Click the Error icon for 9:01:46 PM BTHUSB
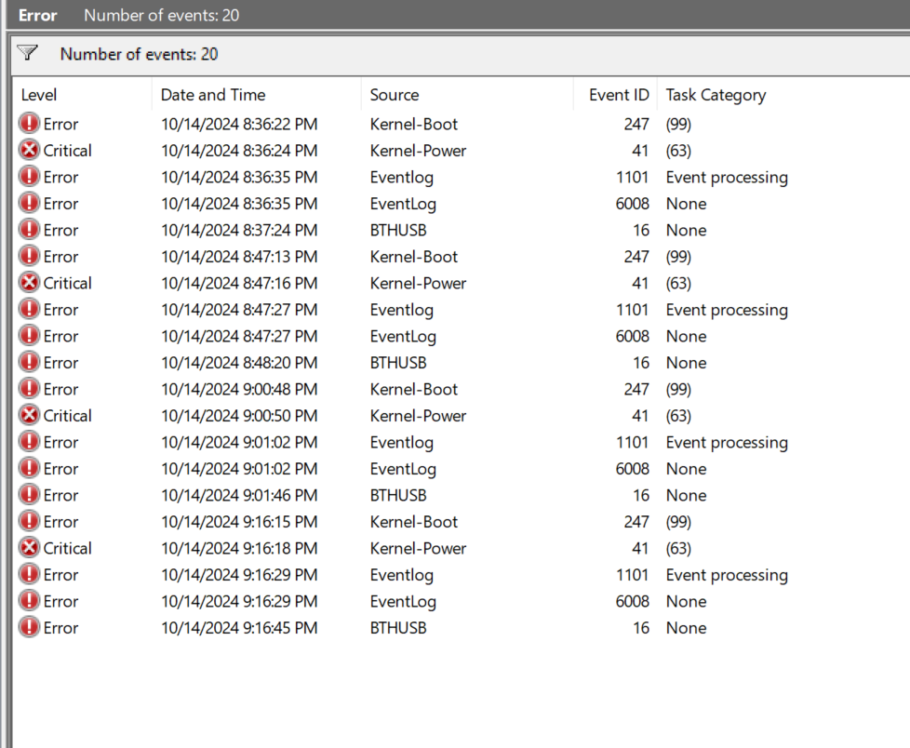The width and height of the screenshot is (910, 748). [x=29, y=495]
